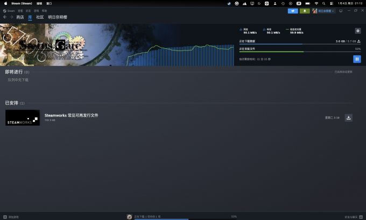The width and height of the screenshot is (366, 220).
Task: Click the 即将进行 section header
Action: point(17,72)
